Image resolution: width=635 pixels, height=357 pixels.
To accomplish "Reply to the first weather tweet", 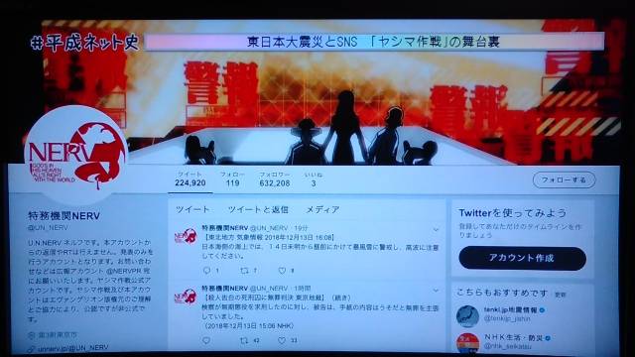I will [207, 271].
